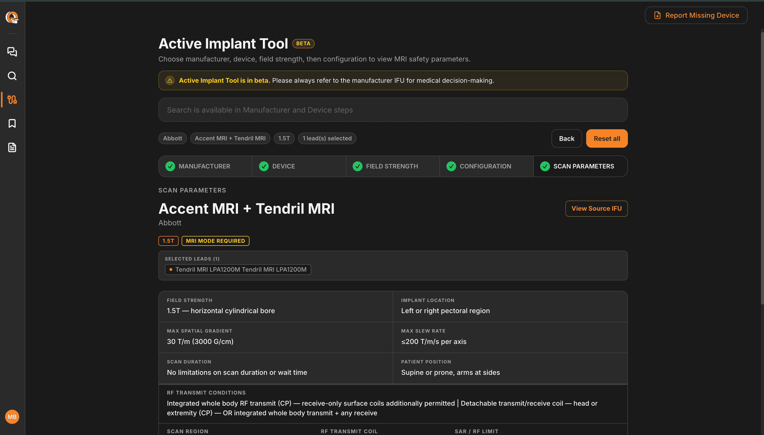Click the Tendril MRI LPA1200M lead tag

238,270
